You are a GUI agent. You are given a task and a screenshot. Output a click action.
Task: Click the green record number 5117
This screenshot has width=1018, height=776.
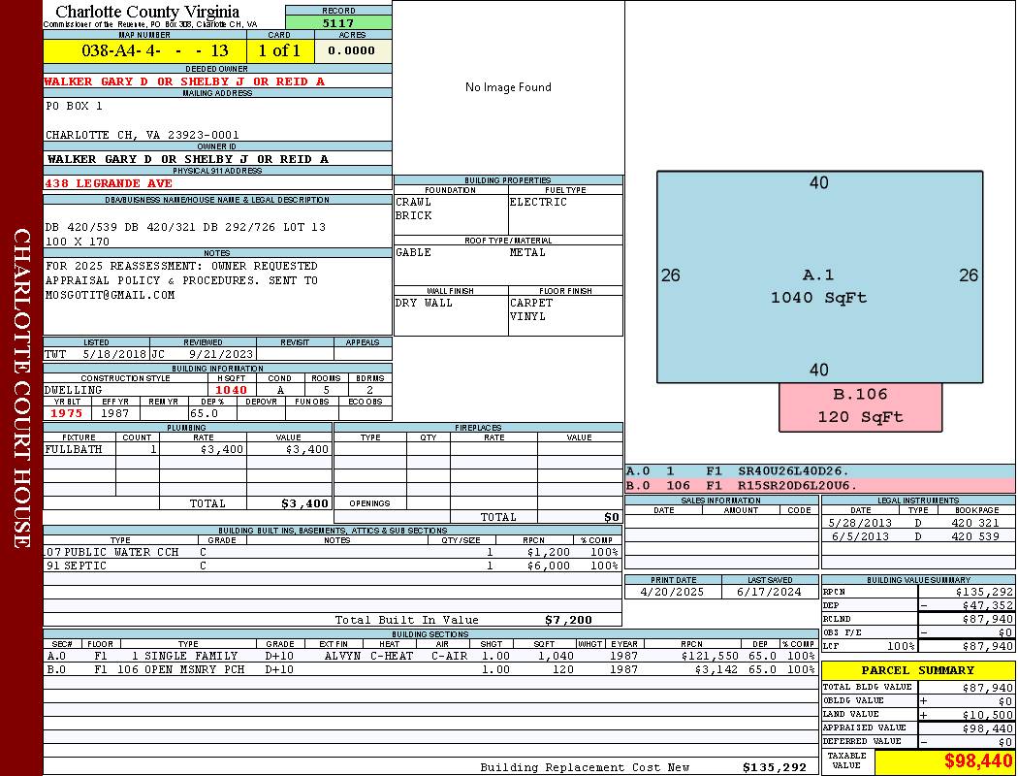[x=338, y=22]
